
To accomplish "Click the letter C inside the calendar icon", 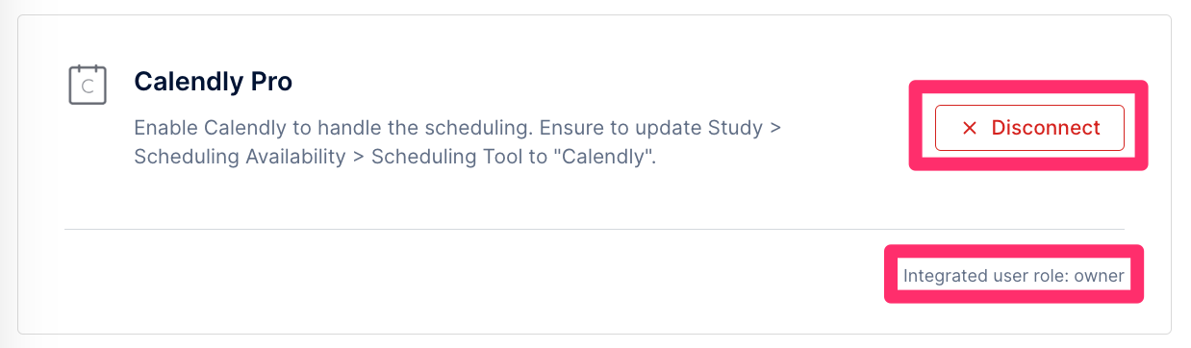I will click(x=88, y=88).
